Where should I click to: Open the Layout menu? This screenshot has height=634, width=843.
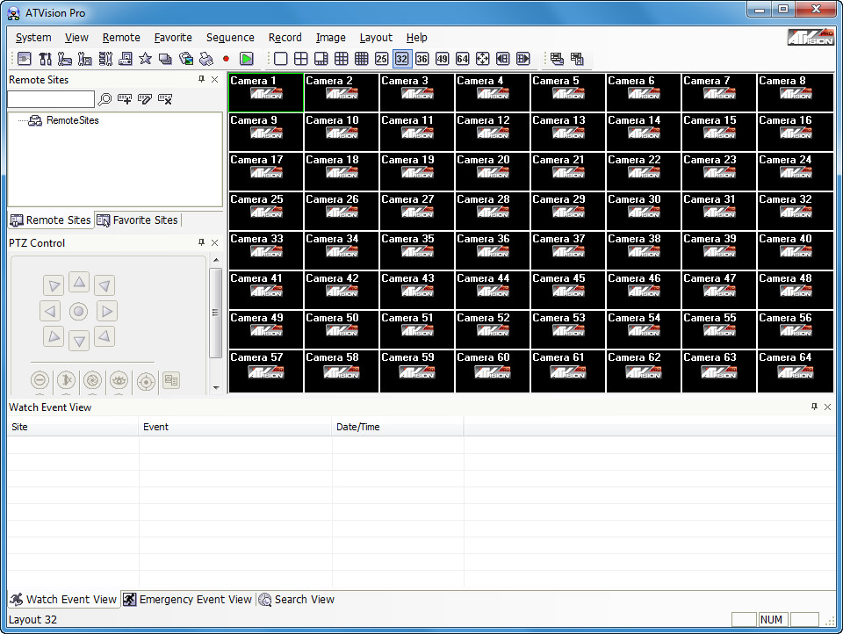376,38
